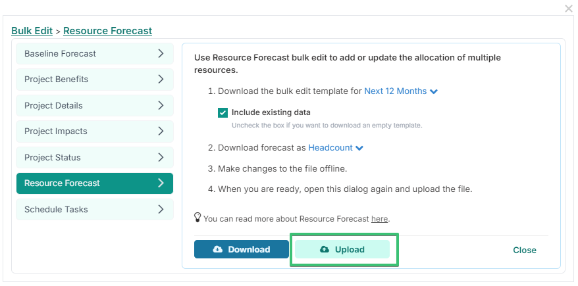
Task: Select the Project Status menu item
Action: coord(95,157)
